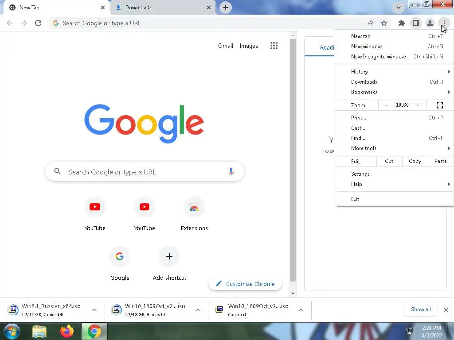Expand the More tools submenu
The height and width of the screenshot is (340, 454).
point(394,148)
